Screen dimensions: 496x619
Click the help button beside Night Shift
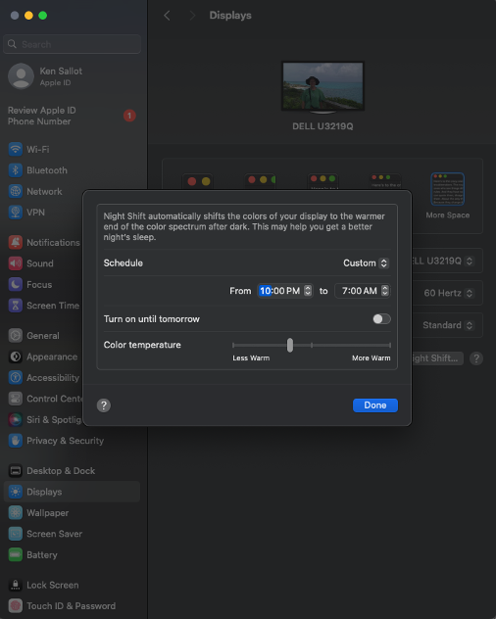476,358
